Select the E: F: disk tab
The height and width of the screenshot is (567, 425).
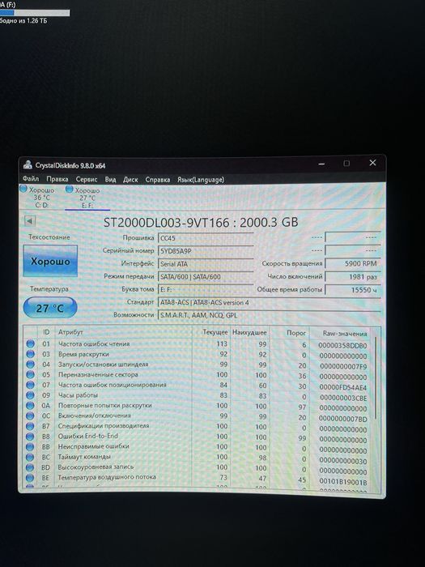[x=87, y=198]
